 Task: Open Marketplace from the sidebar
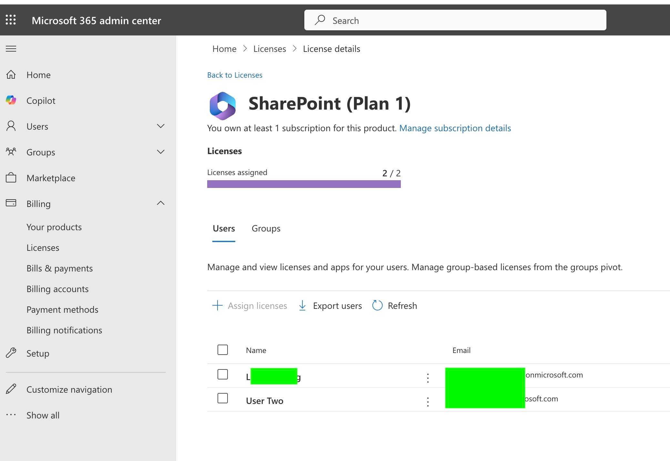coord(51,178)
